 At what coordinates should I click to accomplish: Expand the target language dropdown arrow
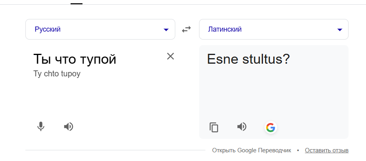coord(339,30)
